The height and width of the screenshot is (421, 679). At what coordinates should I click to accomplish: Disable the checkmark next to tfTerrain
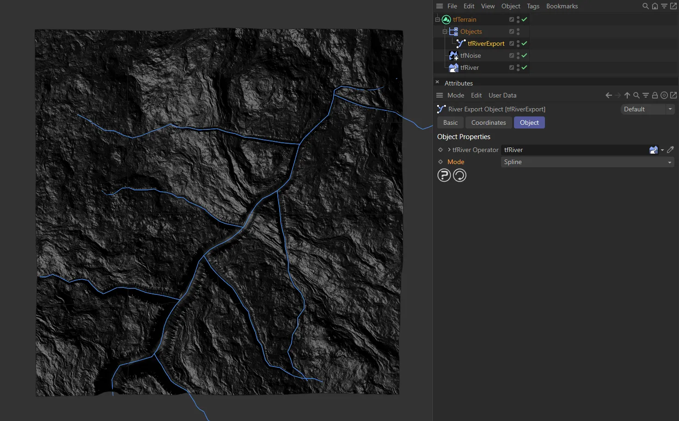coord(524,19)
